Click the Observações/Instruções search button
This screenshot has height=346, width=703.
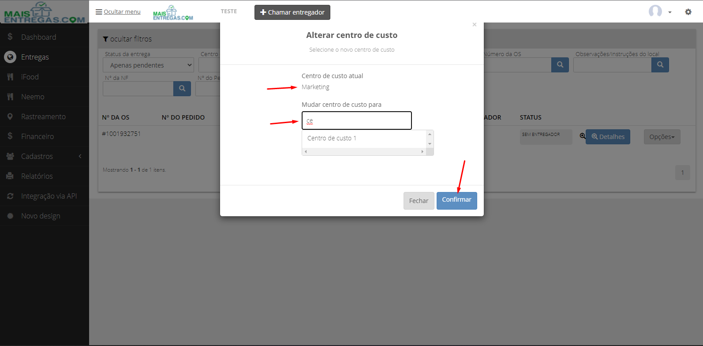pos(660,65)
